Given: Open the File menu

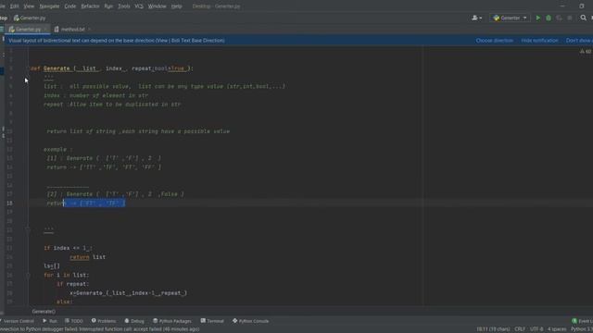Looking at the screenshot, I should pyautogui.click(x=2, y=6).
